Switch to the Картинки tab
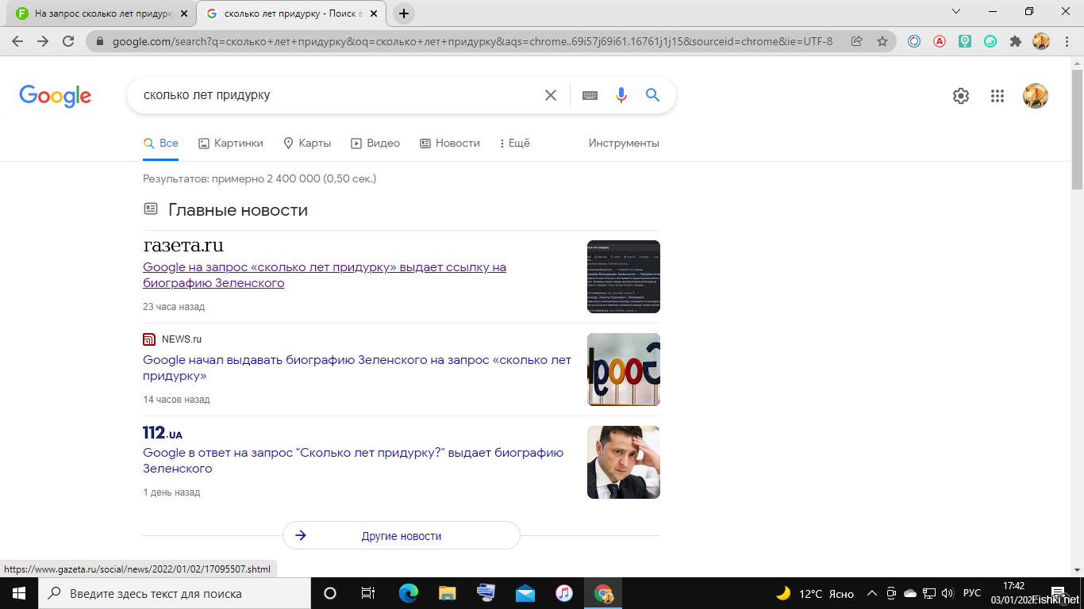 pos(230,144)
